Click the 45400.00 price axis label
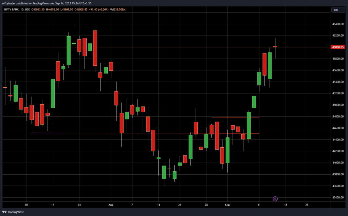 point(338,82)
